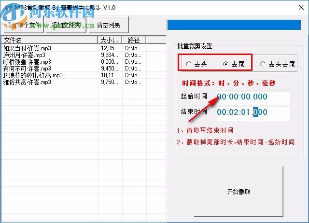
Task: Click the 添加文件夹 button
Action: tap(66, 25)
